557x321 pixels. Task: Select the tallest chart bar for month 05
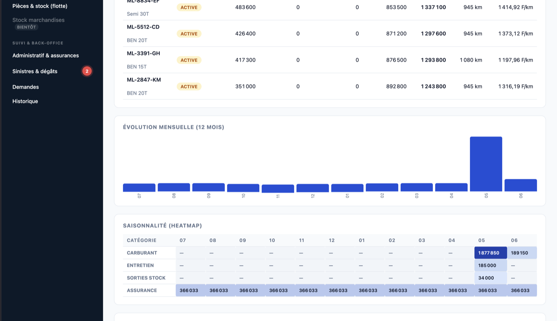tap(486, 164)
